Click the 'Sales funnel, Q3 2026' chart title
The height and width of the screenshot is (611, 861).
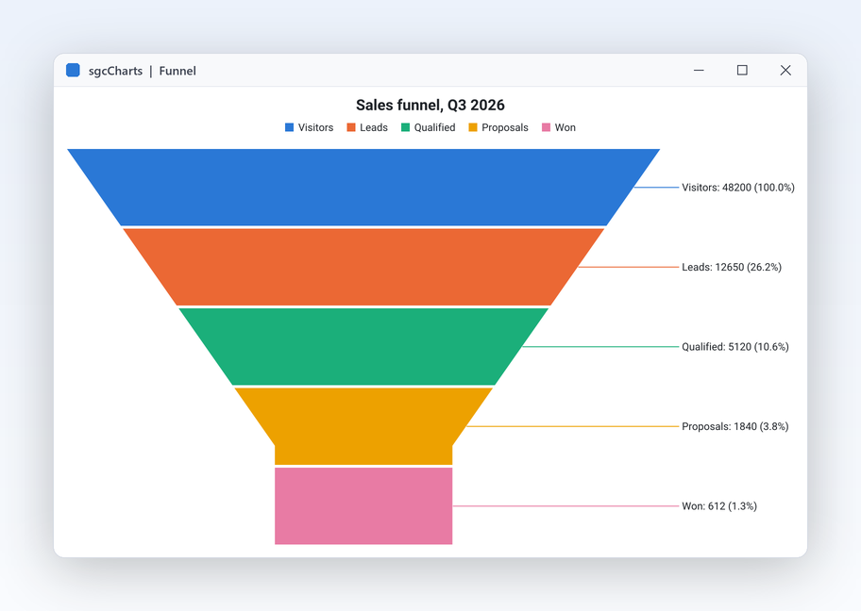click(430, 105)
